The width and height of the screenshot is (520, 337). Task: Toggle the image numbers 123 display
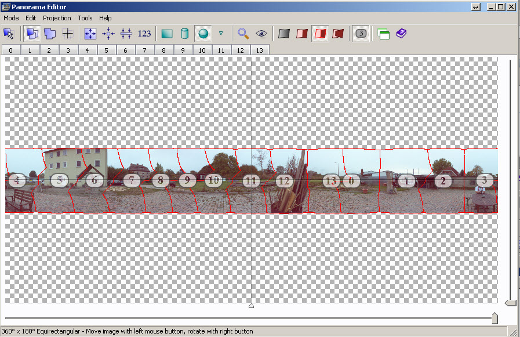[x=144, y=34]
